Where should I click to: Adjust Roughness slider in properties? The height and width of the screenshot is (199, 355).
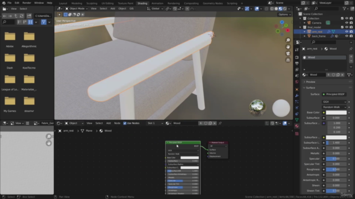click(x=336, y=169)
